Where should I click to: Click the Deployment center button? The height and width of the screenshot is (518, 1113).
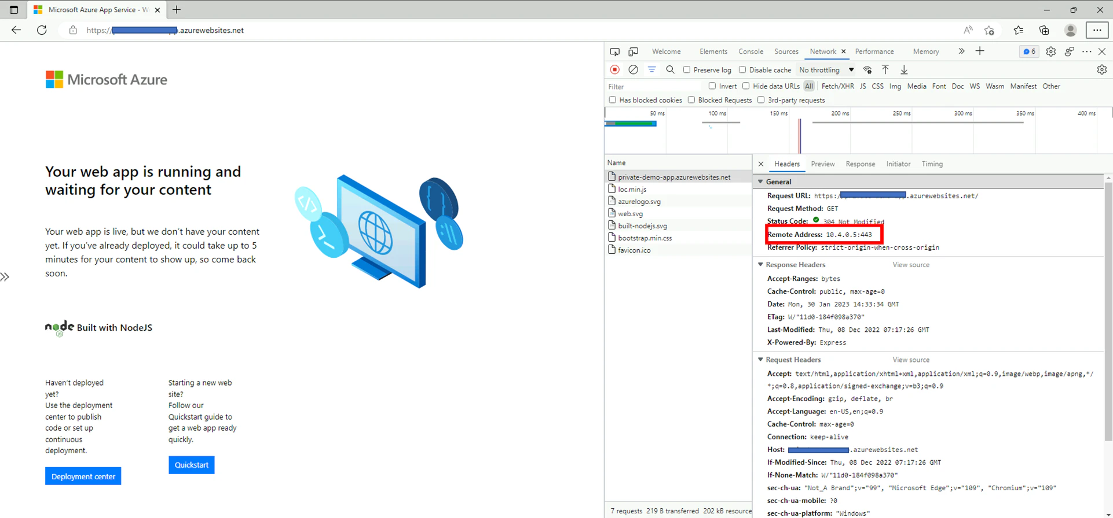(x=83, y=476)
